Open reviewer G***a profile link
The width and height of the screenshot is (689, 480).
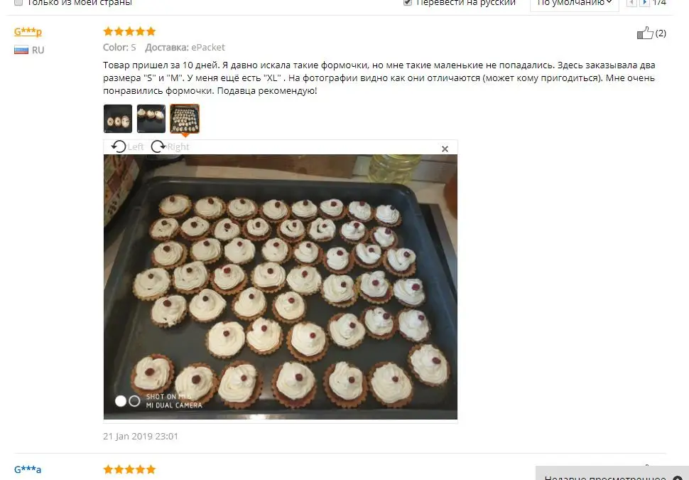pyautogui.click(x=28, y=469)
